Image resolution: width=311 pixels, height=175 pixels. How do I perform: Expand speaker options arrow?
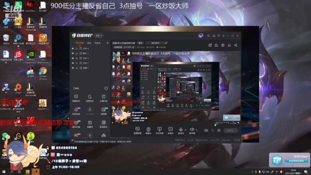[x=197, y=130]
